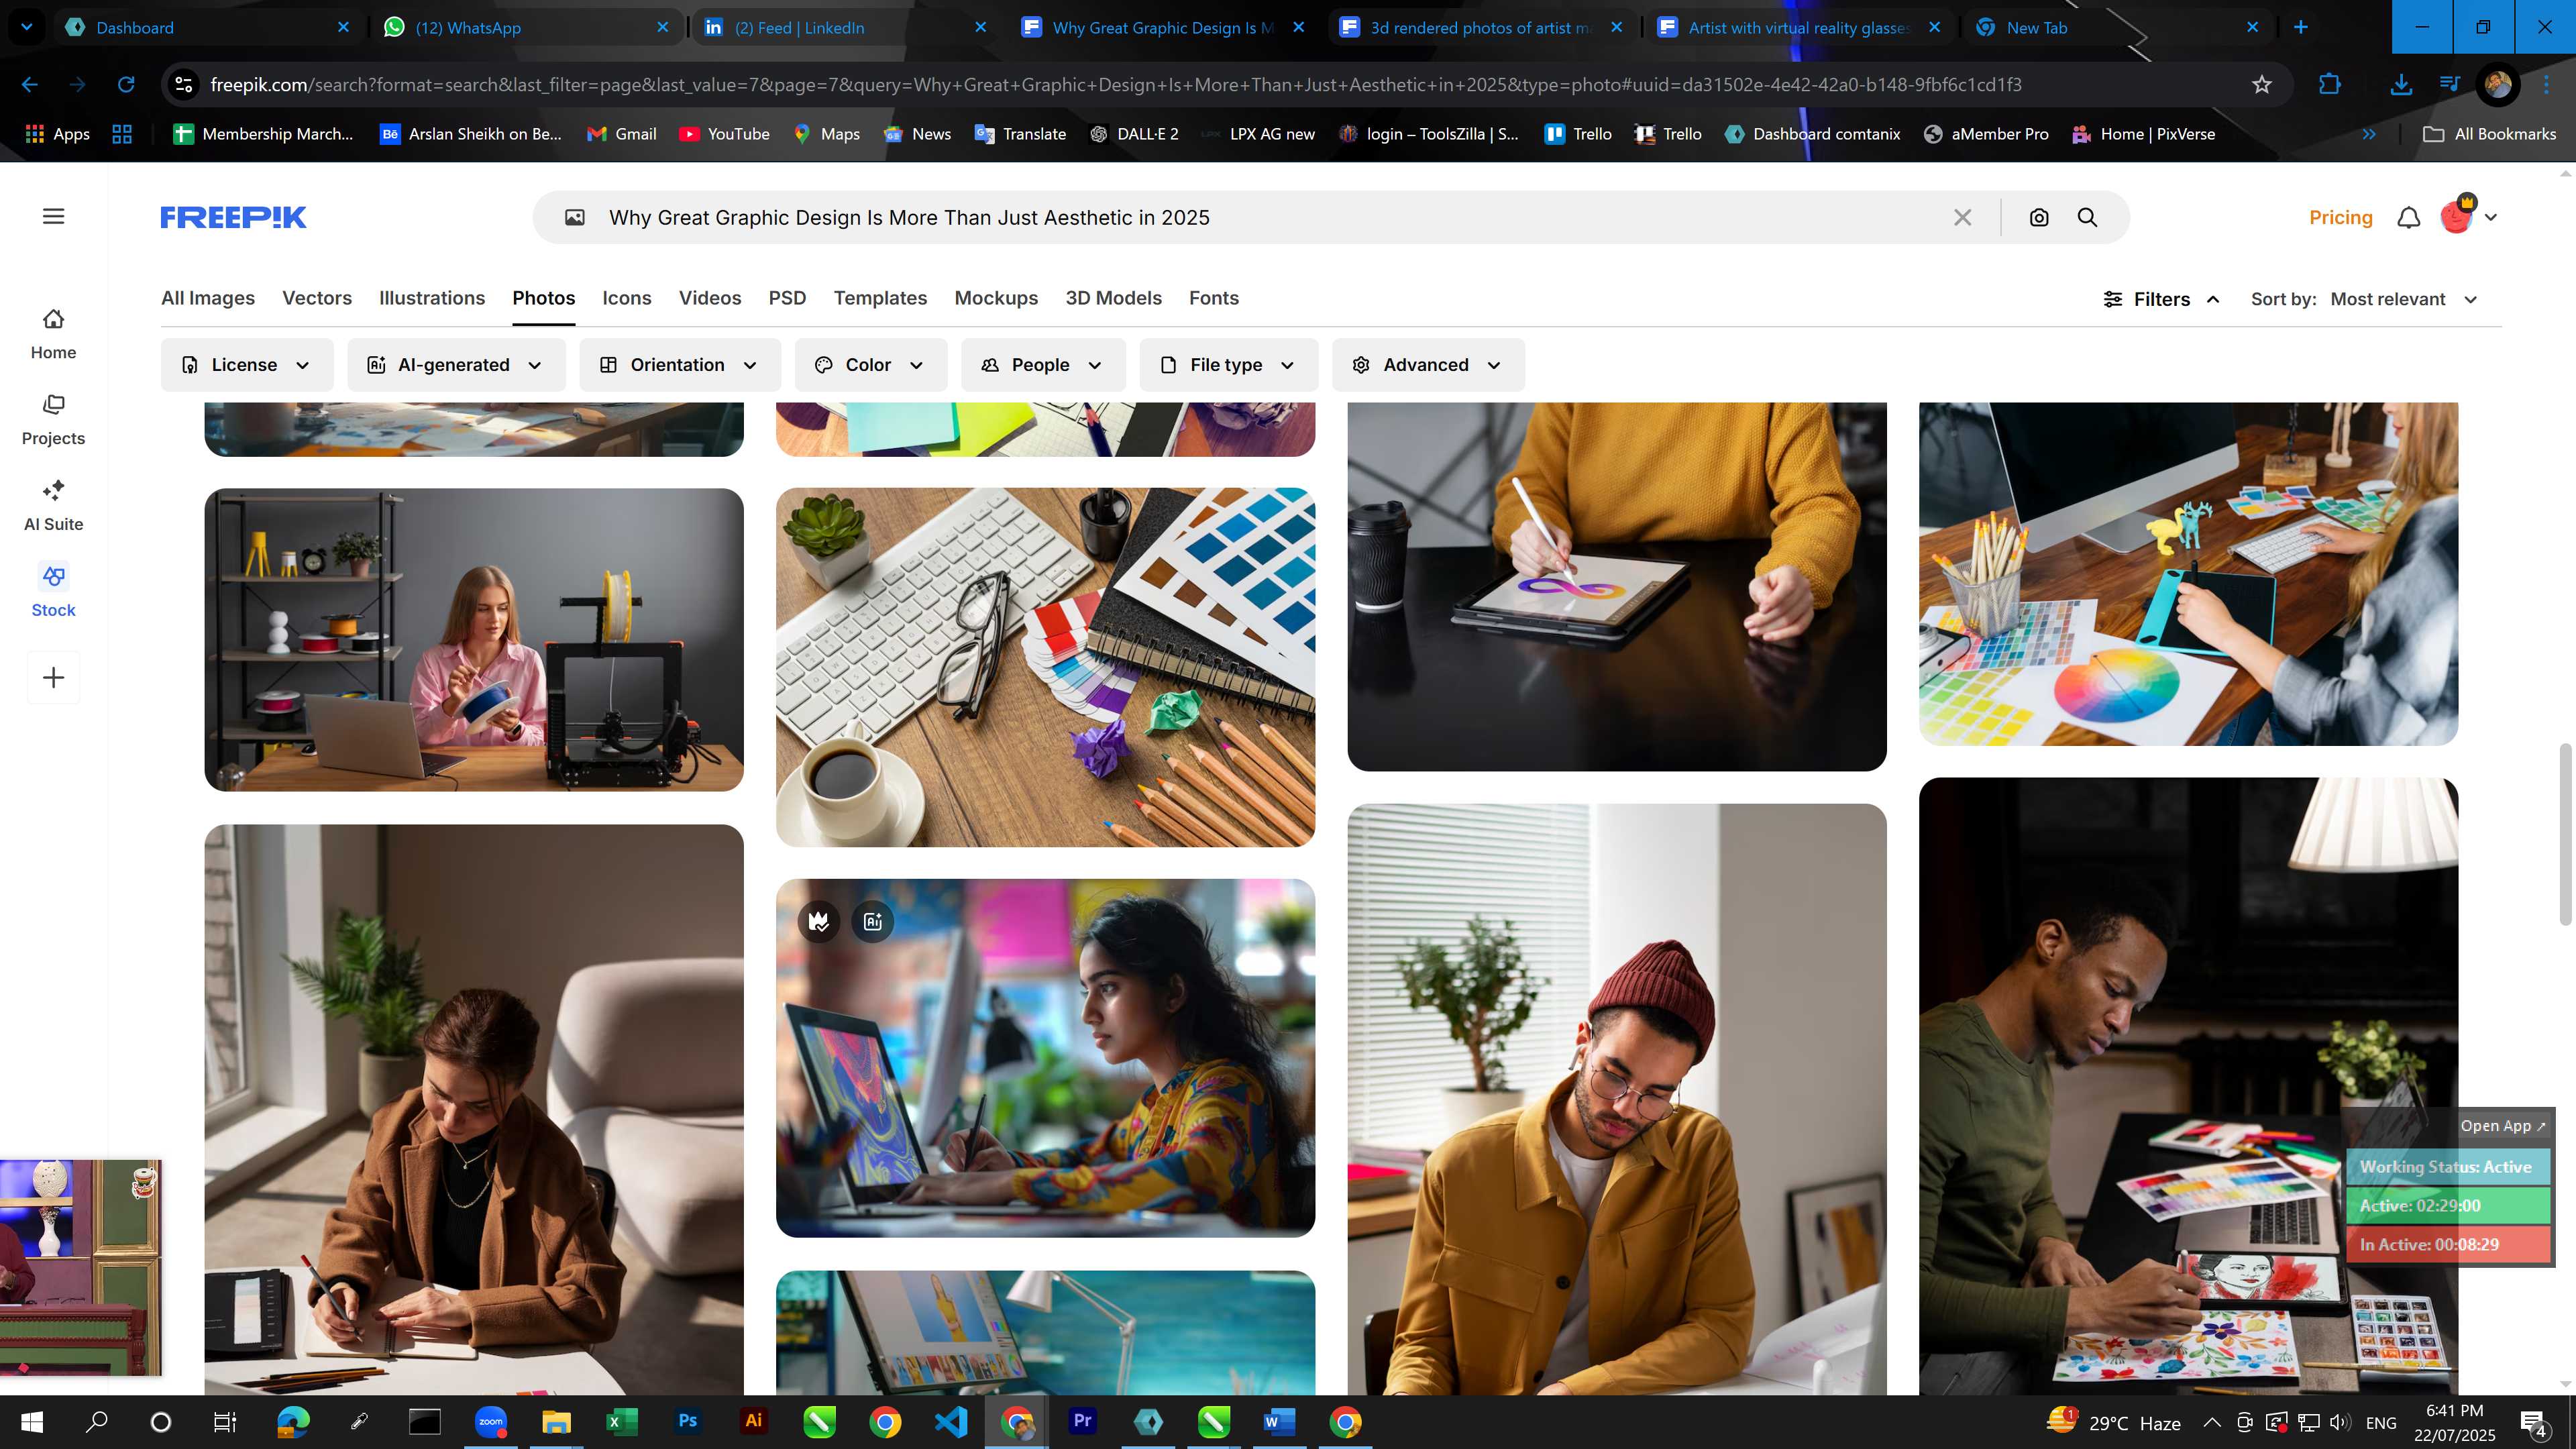This screenshot has height=1449, width=2576.
Task: Expand People filter dropdown
Action: click(x=1043, y=365)
